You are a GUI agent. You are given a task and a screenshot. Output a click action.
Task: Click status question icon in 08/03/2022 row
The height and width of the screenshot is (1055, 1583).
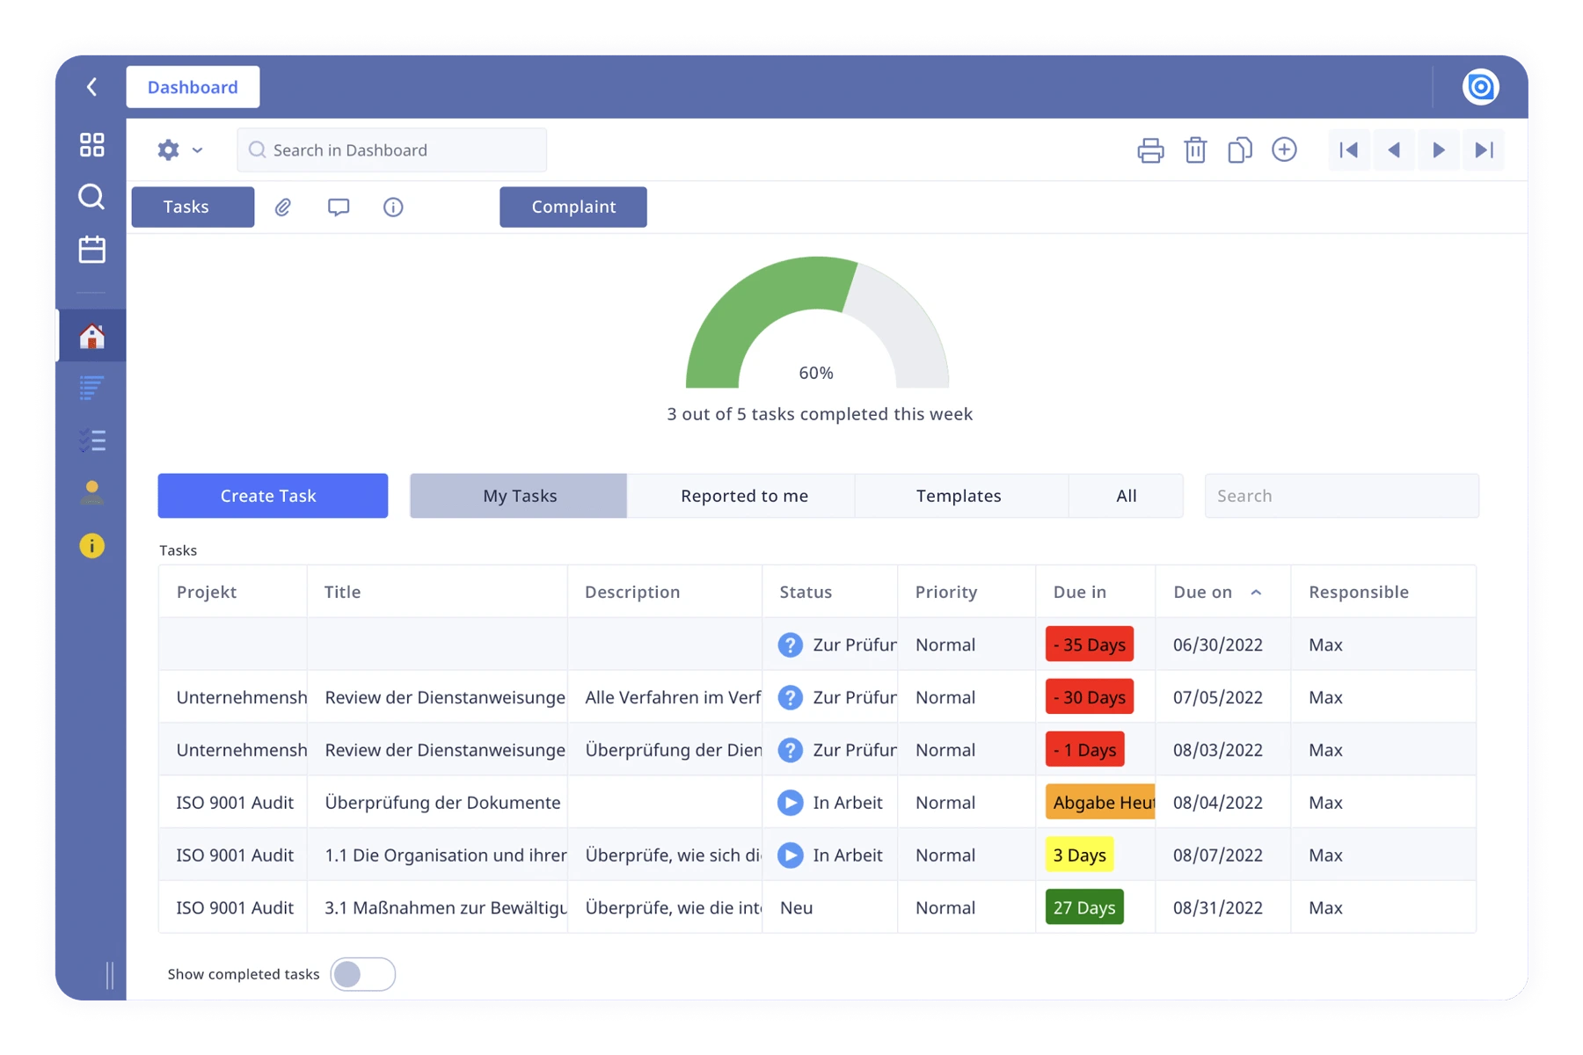pyautogui.click(x=791, y=750)
